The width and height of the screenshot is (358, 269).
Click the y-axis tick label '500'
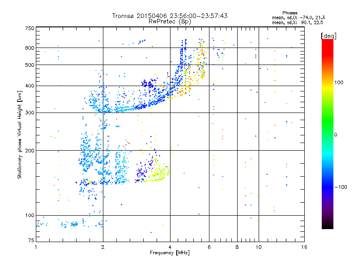(x=30, y=65)
